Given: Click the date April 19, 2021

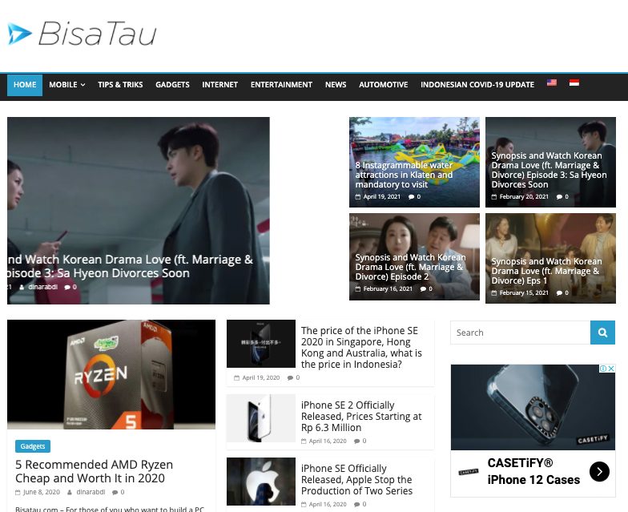Looking at the screenshot, I should (381, 197).
